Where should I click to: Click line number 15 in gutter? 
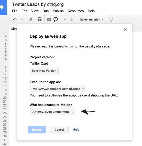[5, 79]
